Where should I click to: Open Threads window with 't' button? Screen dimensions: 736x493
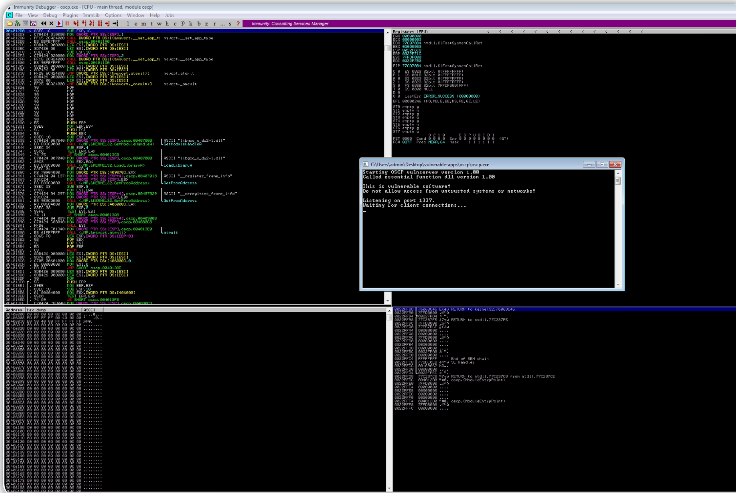click(x=151, y=23)
